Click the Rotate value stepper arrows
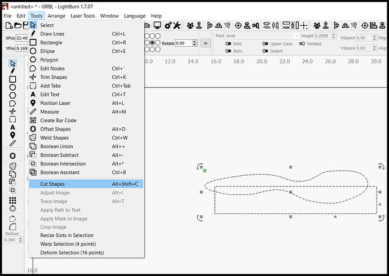389x276 pixels. coord(194,43)
